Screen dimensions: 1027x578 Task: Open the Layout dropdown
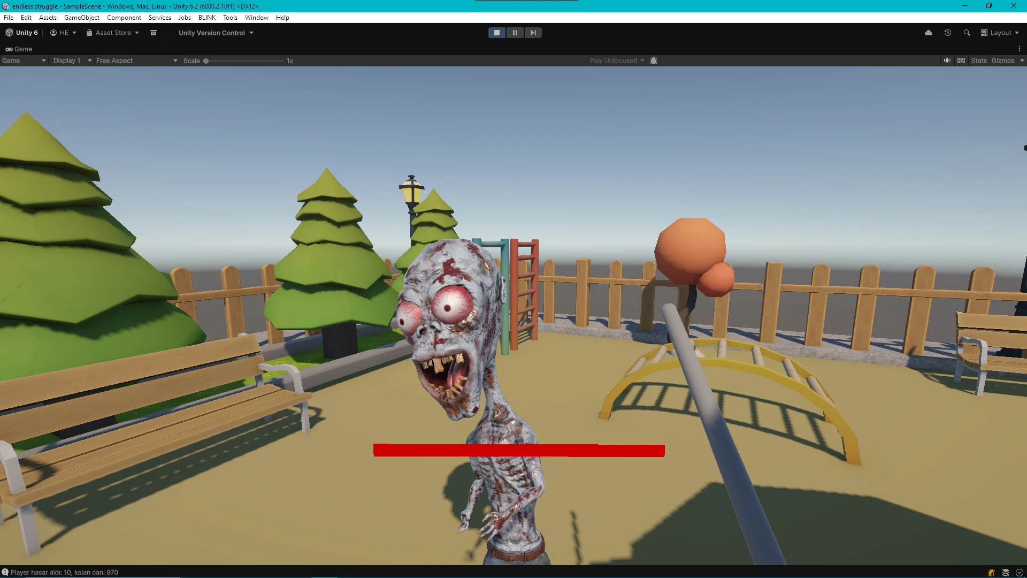click(1000, 33)
